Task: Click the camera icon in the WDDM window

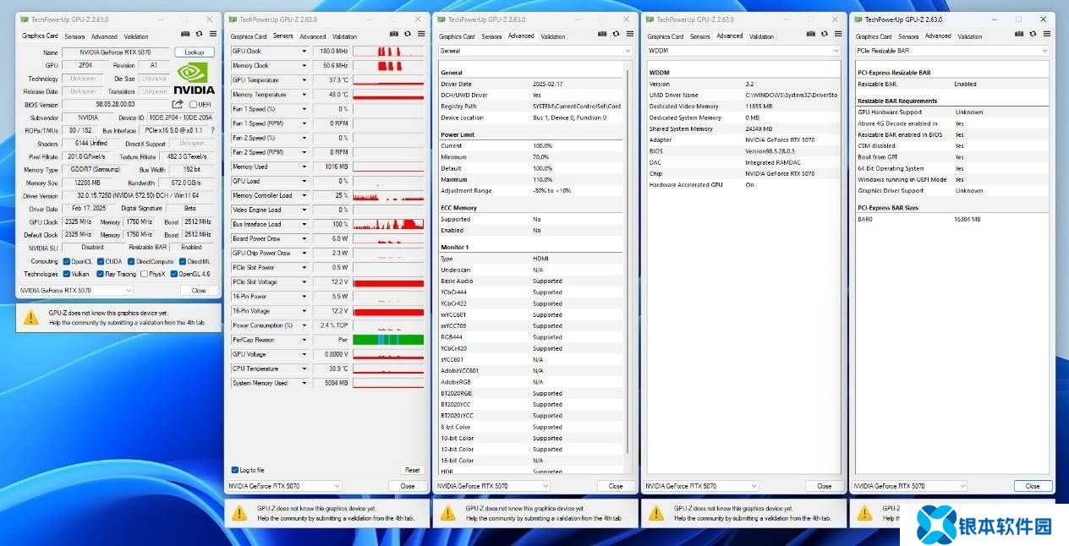Action: click(811, 34)
